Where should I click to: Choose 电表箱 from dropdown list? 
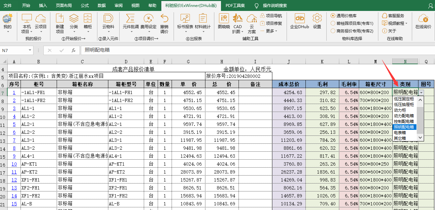404,132
